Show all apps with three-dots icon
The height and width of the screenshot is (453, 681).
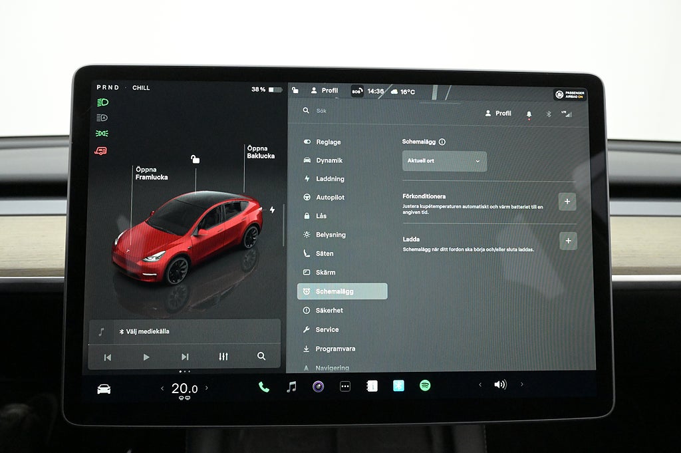345,386
